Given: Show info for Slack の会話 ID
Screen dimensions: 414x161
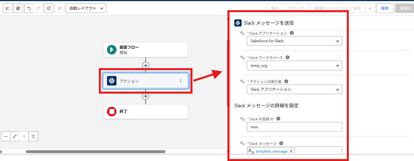Looking at the screenshot, I should (x=278, y=118).
